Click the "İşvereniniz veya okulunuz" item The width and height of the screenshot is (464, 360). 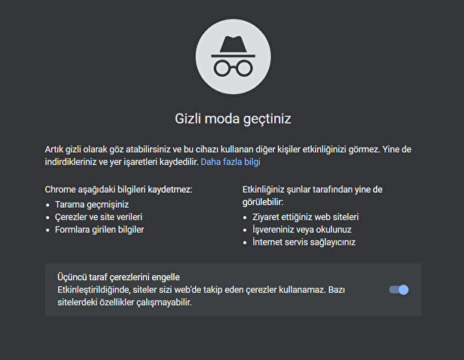298,230
